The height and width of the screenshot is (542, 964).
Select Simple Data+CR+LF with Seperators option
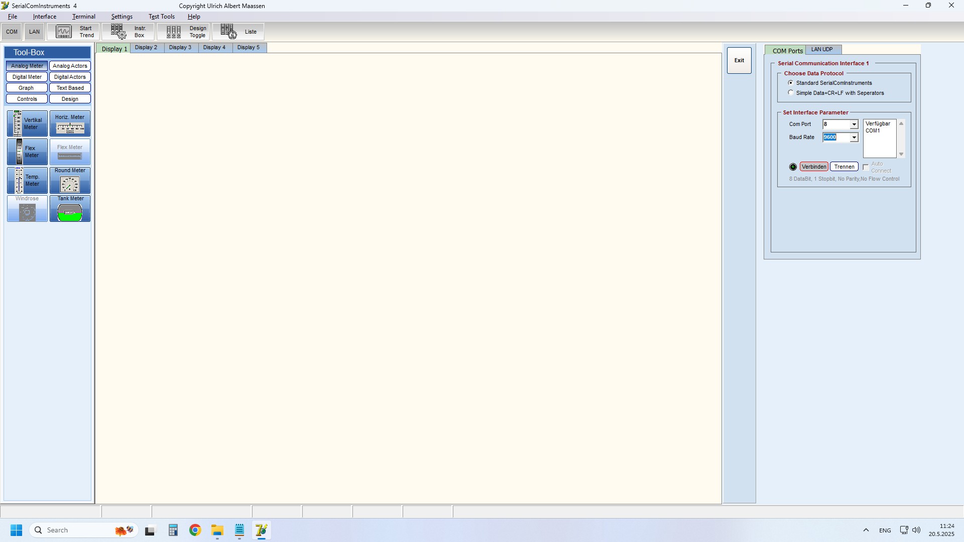tap(791, 93)
